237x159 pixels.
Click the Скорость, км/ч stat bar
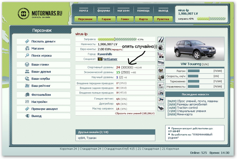point(193,76)
